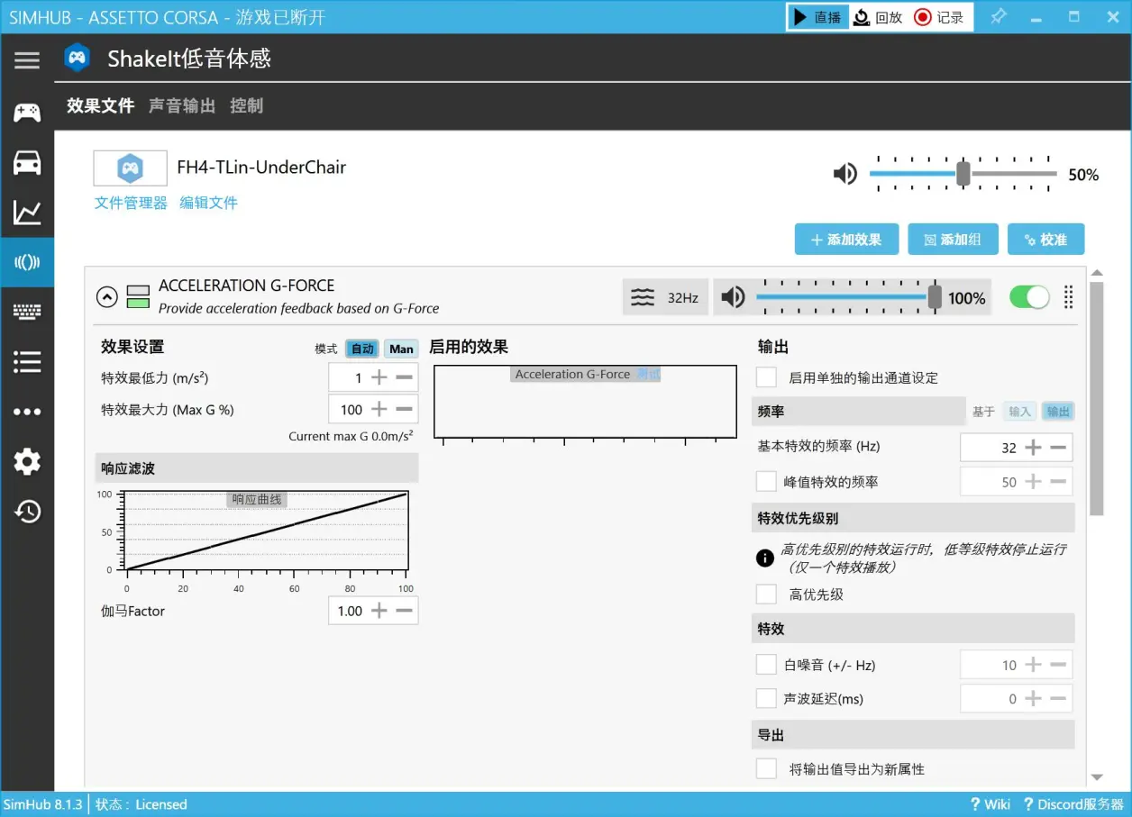The height and width of the screenshot is (817, 1132).
Task: Select the ShakeIt vibration sidebar icon
Action: (27, 262)
